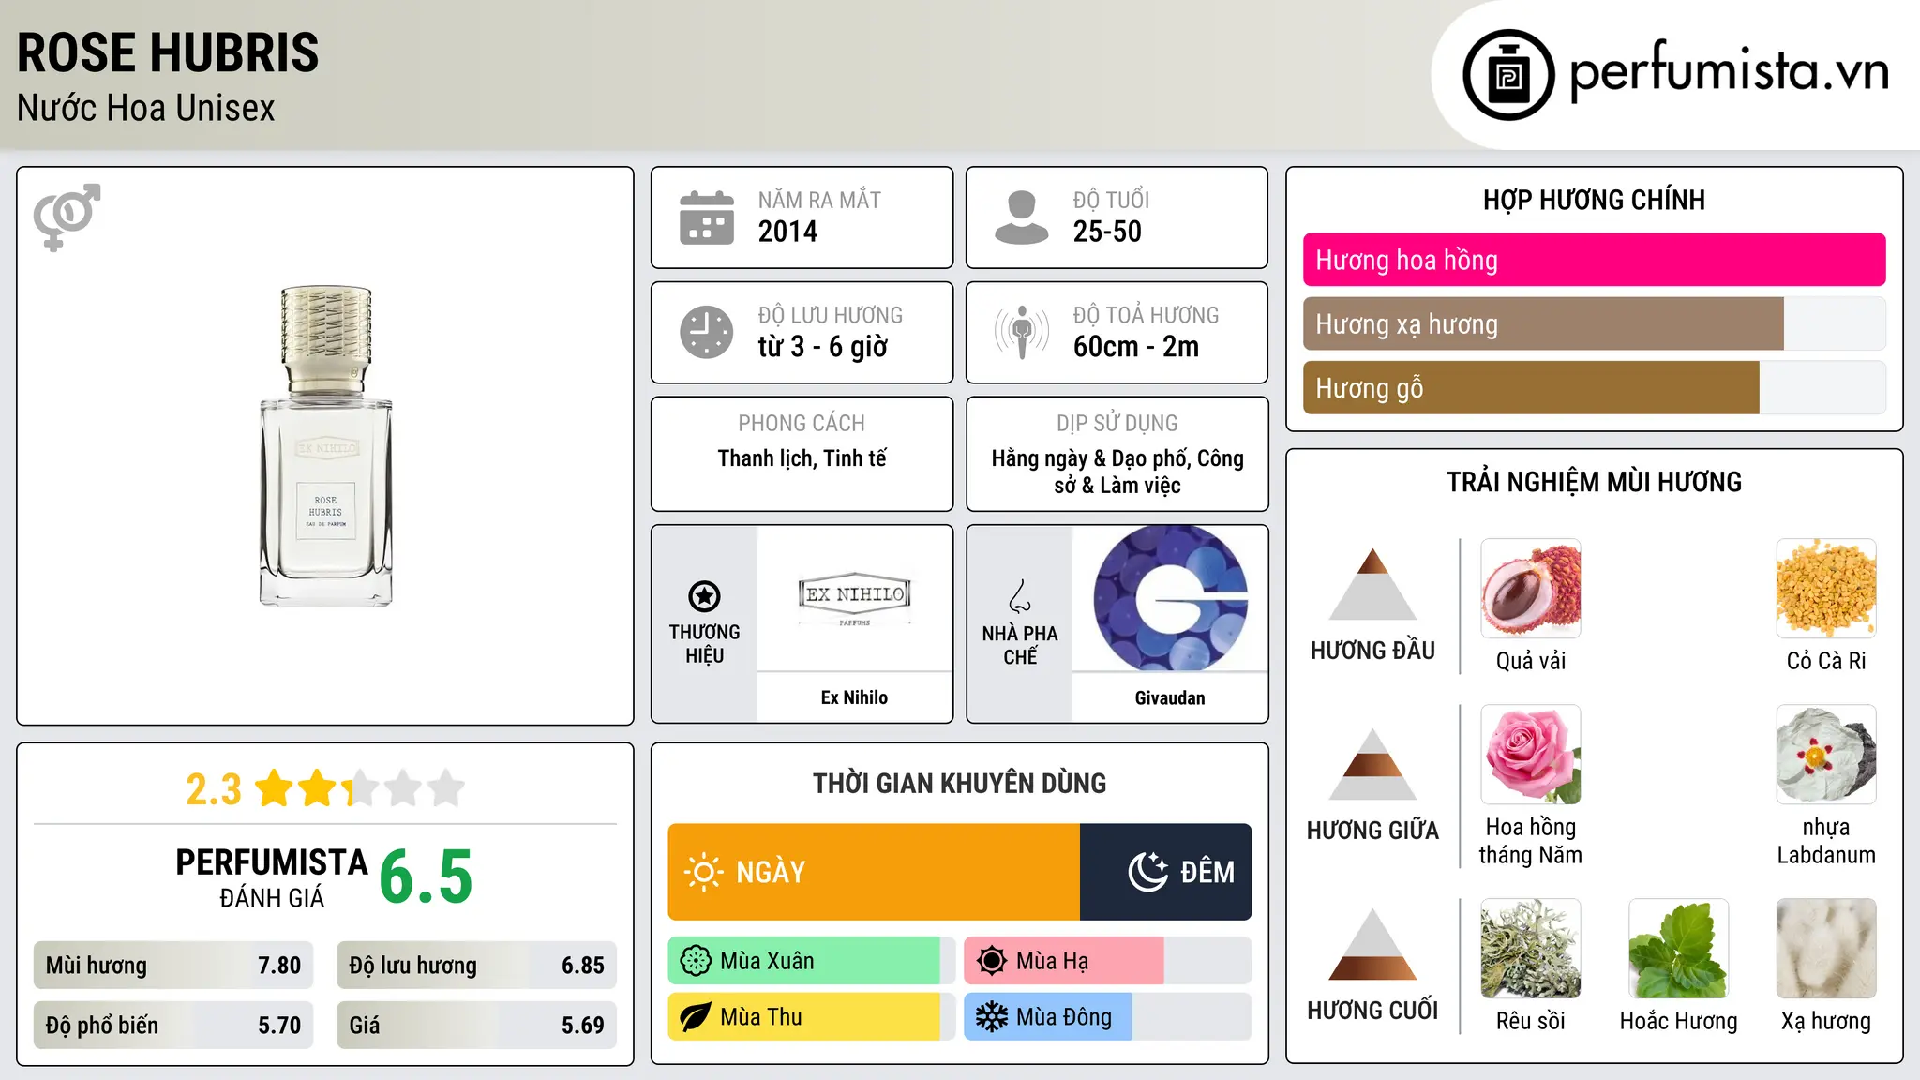The width and height of the screenshot is (1920, 1080).
Task: Open the Rêu sồi note image
Action: 1531,949
